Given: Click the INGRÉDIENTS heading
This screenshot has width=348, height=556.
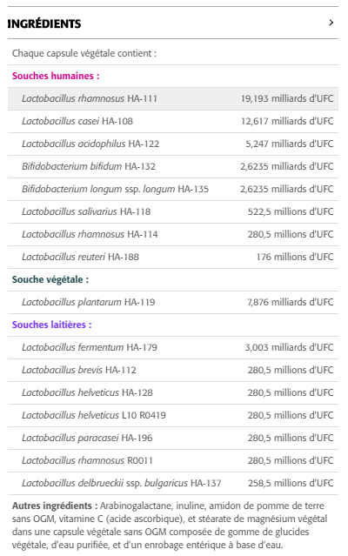Looking at the screenshot, I should [x=44, y=23].
